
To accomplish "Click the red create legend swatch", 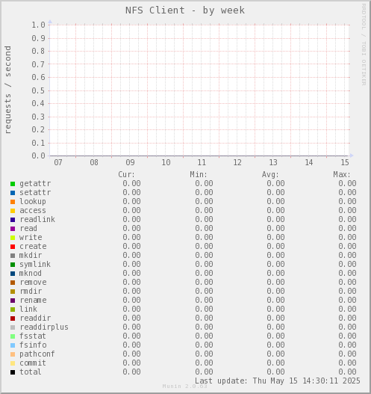I will tap(13, 247).
